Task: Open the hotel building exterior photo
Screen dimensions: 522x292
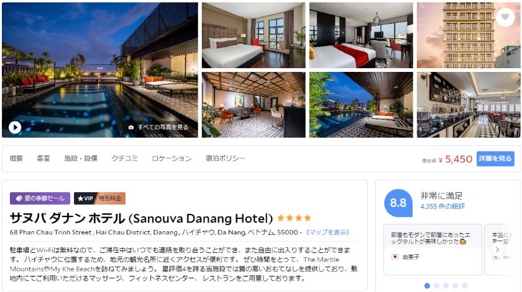Action: pyautogui.click(x=469, y=35)
